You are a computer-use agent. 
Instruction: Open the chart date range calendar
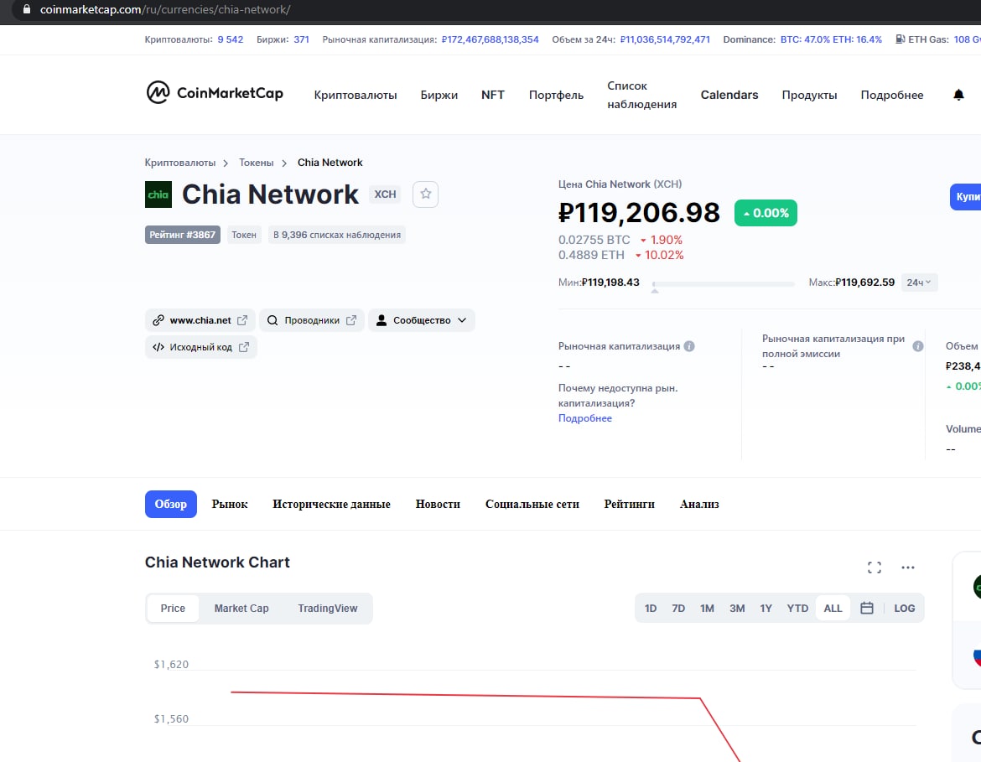tap(866, 608)
